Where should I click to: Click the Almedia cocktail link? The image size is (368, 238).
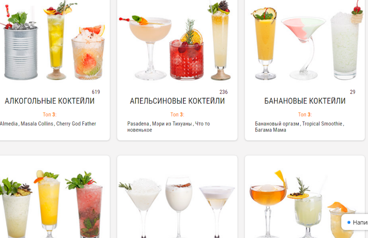tap(9, 123)
